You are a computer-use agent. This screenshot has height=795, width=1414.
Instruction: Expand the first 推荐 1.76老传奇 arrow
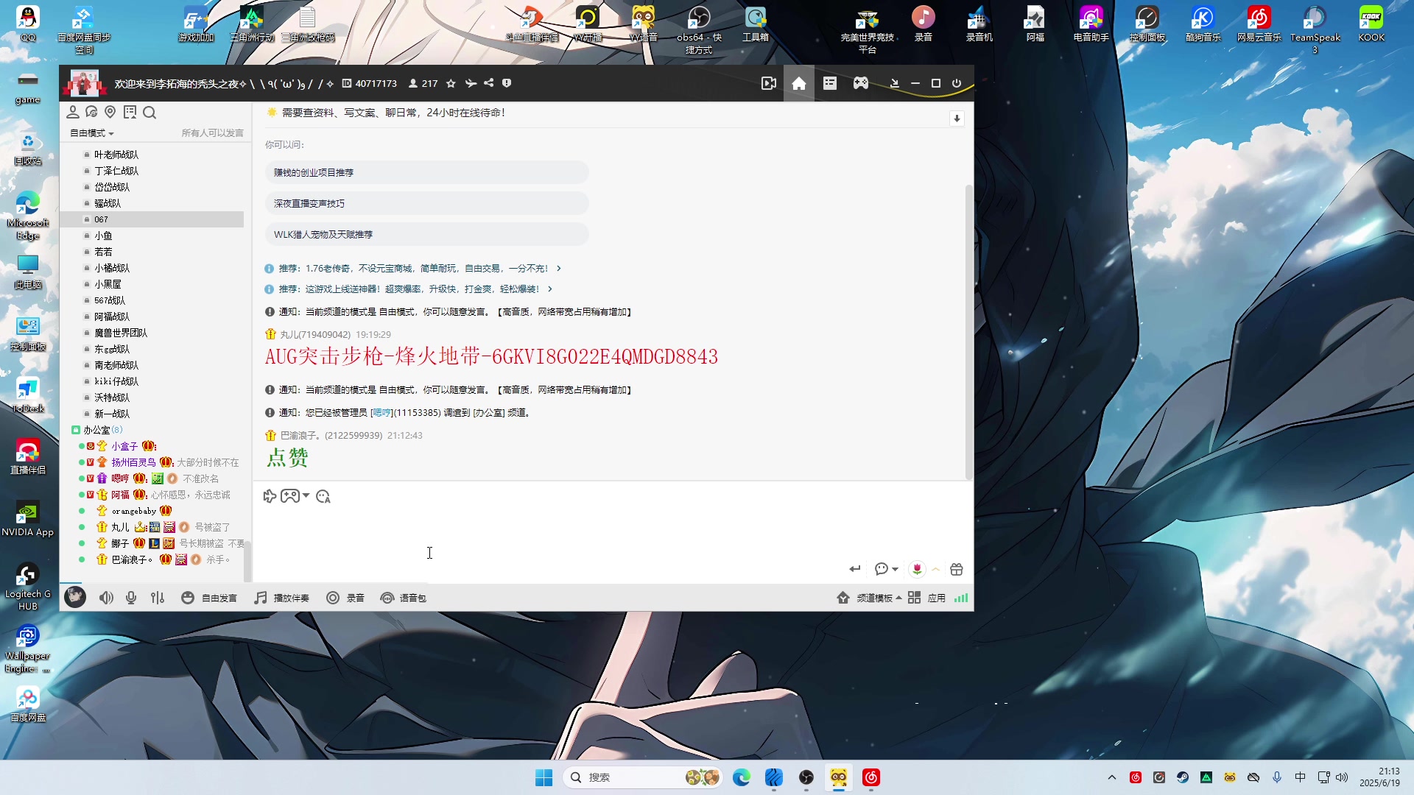559,269
